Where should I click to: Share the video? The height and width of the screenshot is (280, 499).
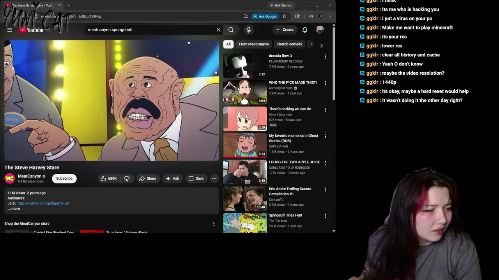(x=148, y=178)
